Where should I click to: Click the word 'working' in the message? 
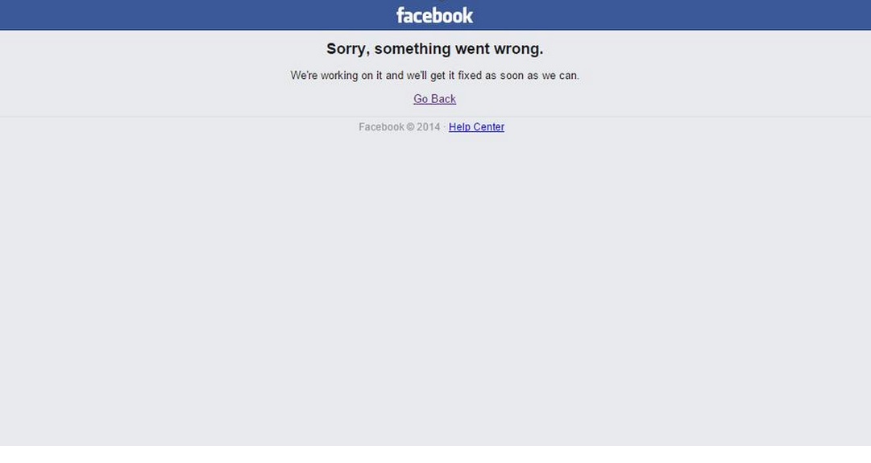pyautogui.click(x=339, y=76)
